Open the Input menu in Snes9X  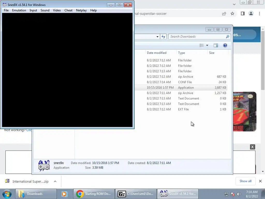pos(33,10)
